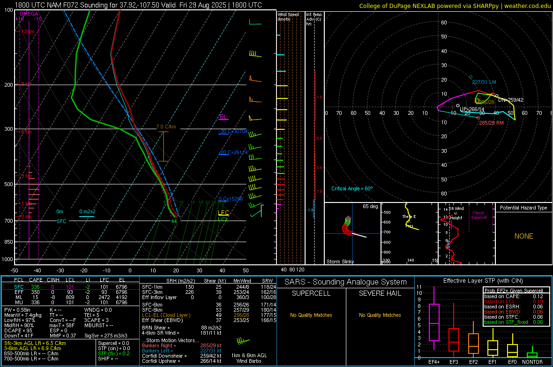Screen dimensions: 553x367
Task: Click the yellow LFC label on the skew-T
Action: point(224,213)
